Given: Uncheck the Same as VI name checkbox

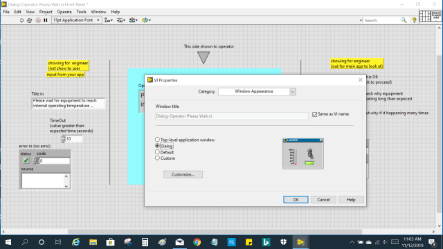Looking at the screenshot, I should click(x=314, y=114).
